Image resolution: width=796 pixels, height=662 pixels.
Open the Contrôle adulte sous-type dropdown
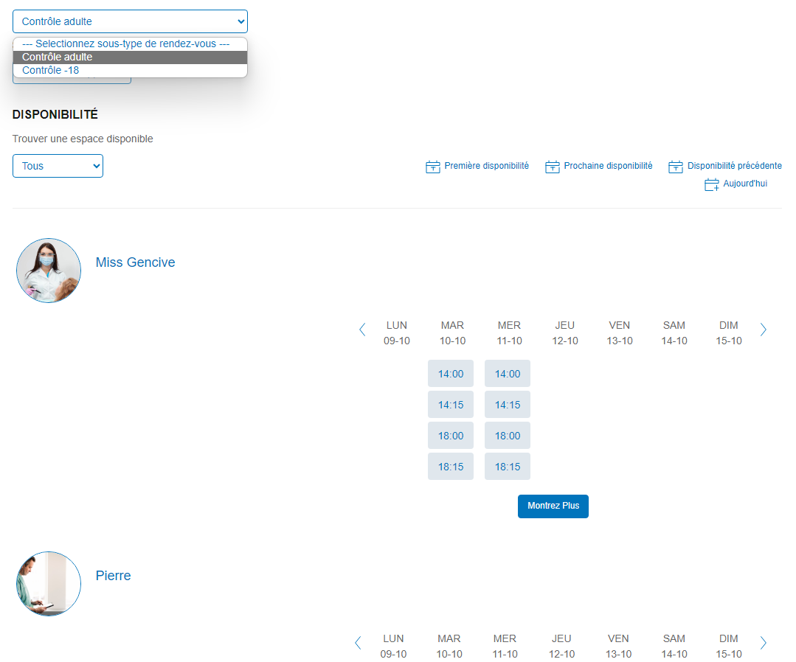point(130,21)
